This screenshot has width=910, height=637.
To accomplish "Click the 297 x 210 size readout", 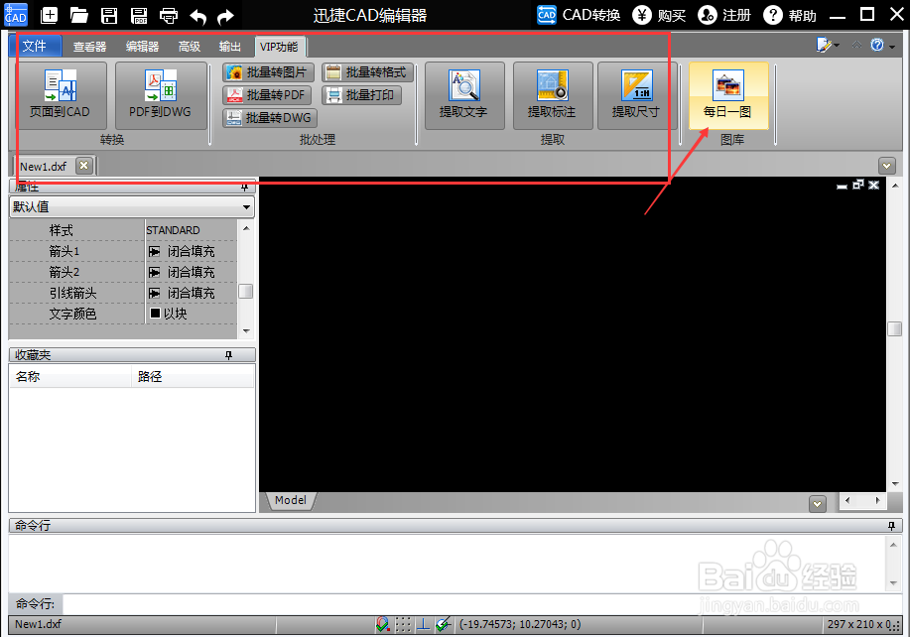I will coord(859,624).
